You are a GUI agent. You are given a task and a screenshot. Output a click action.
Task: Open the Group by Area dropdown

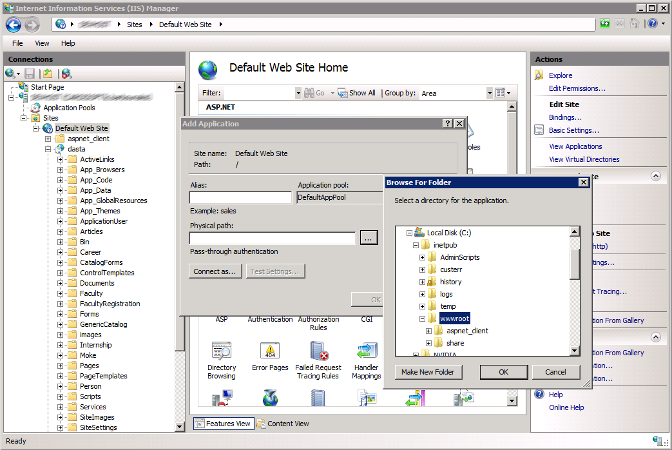pos(490,93)
